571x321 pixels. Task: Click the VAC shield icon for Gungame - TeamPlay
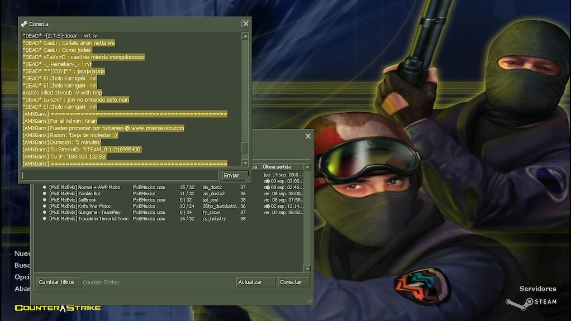tap(45, 213)
